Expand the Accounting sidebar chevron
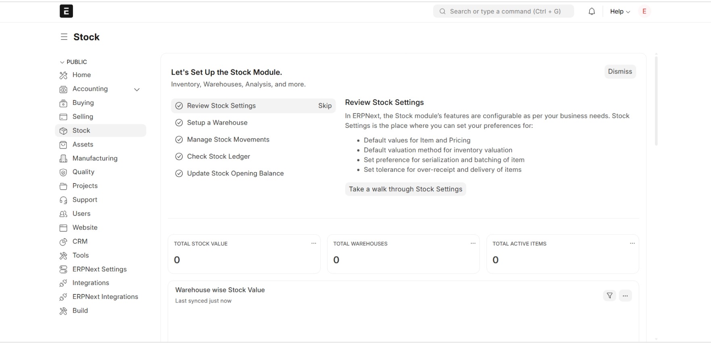 pyautogui.click(x=137, y=90)
